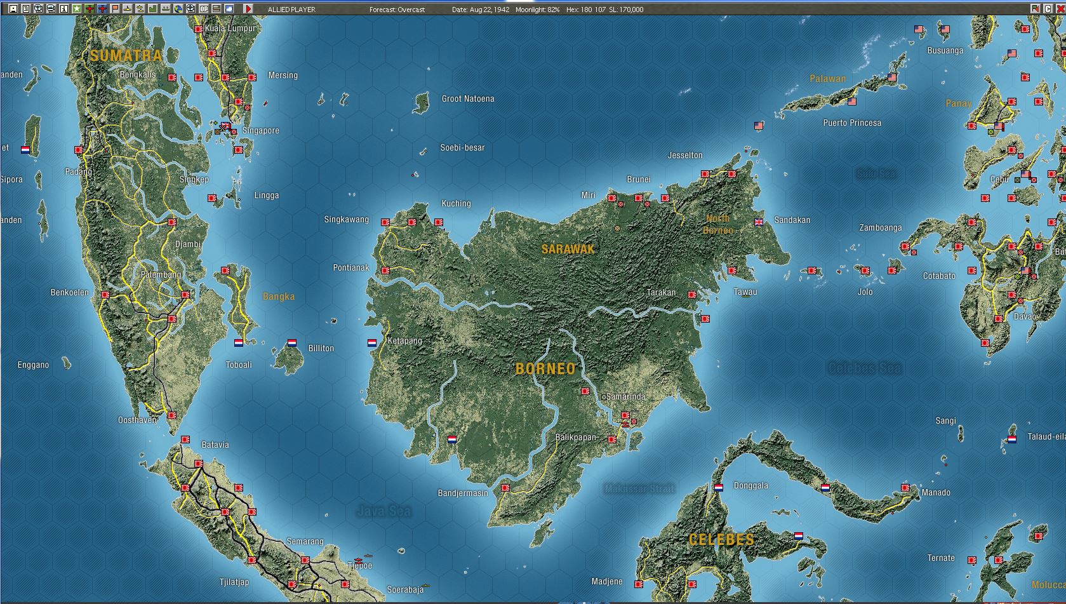This screenshot has width=1066, height=604.
Task: Select the Japanese base marker at Manado
Action: click(905, 488)
